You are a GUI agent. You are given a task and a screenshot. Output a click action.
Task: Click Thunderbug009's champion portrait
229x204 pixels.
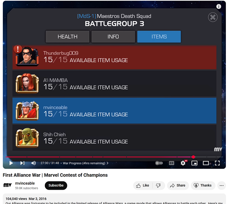[x=27, y=56]
